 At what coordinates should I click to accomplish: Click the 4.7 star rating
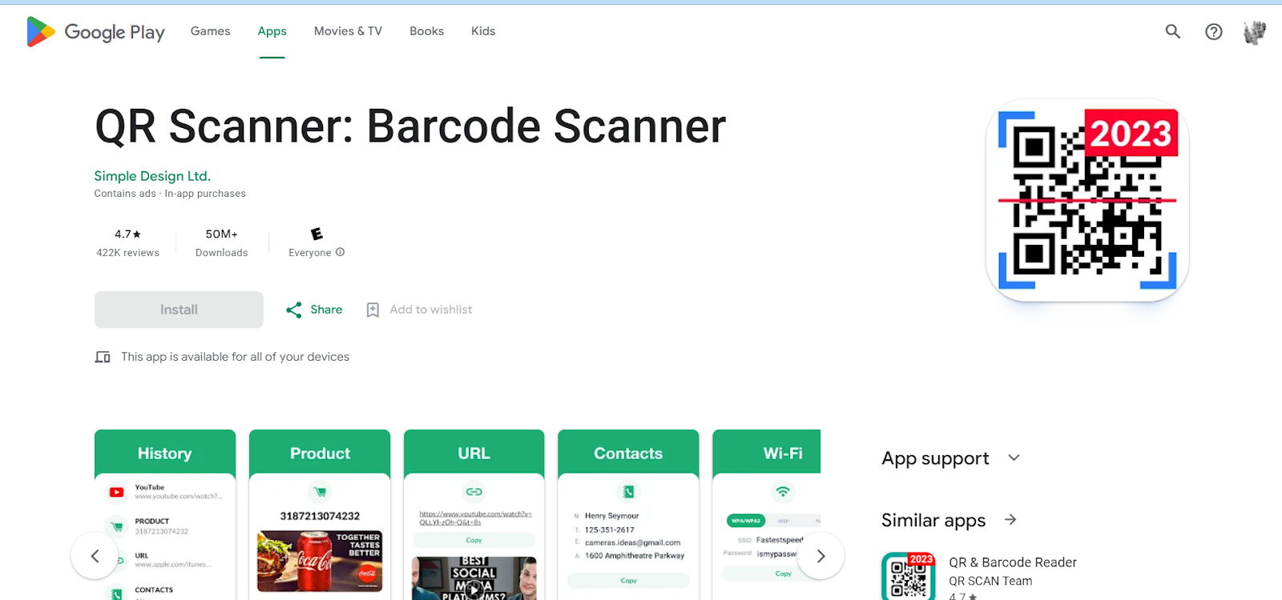tap(127, 234)
